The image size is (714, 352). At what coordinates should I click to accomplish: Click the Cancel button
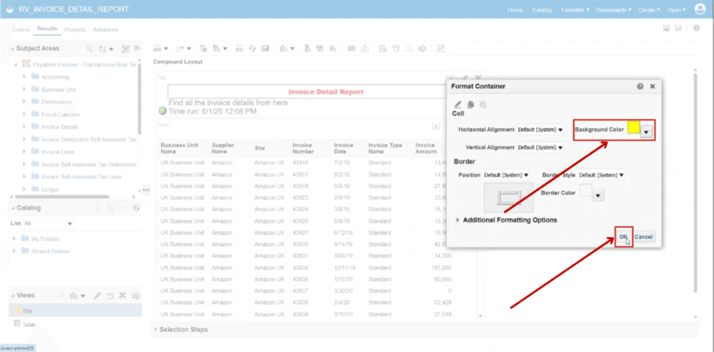[x=644, y=237]
